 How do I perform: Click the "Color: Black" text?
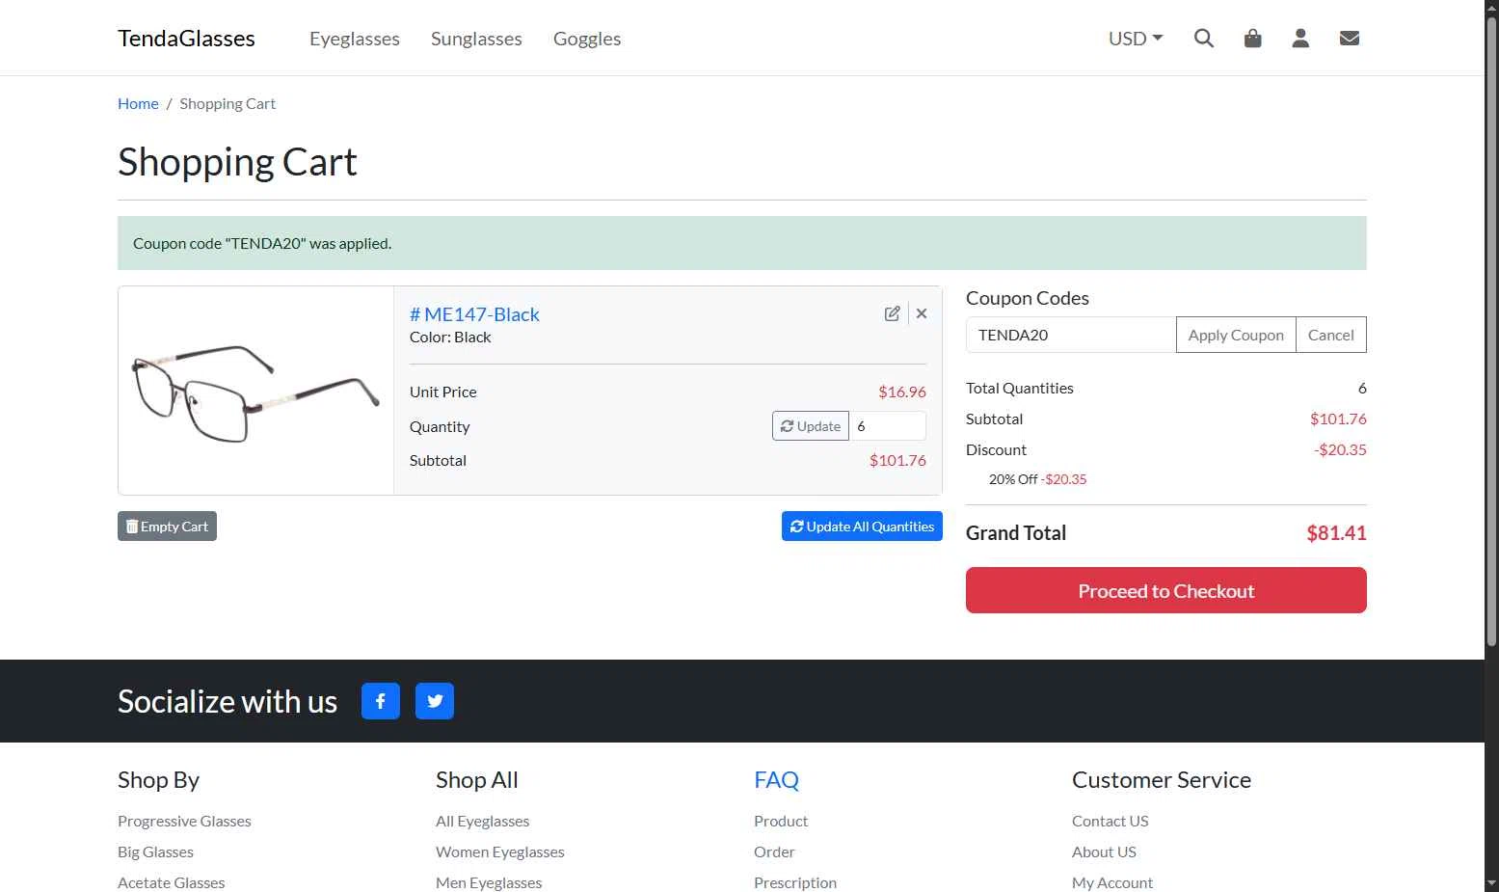click(450, 337)
